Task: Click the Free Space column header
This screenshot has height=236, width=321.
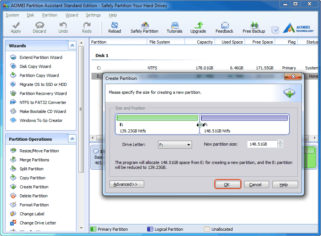Action: [x=260, y=42]
